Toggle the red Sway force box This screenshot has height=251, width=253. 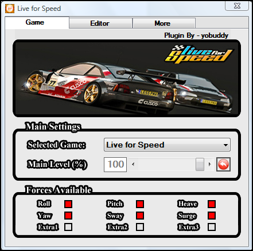point(140,216)
